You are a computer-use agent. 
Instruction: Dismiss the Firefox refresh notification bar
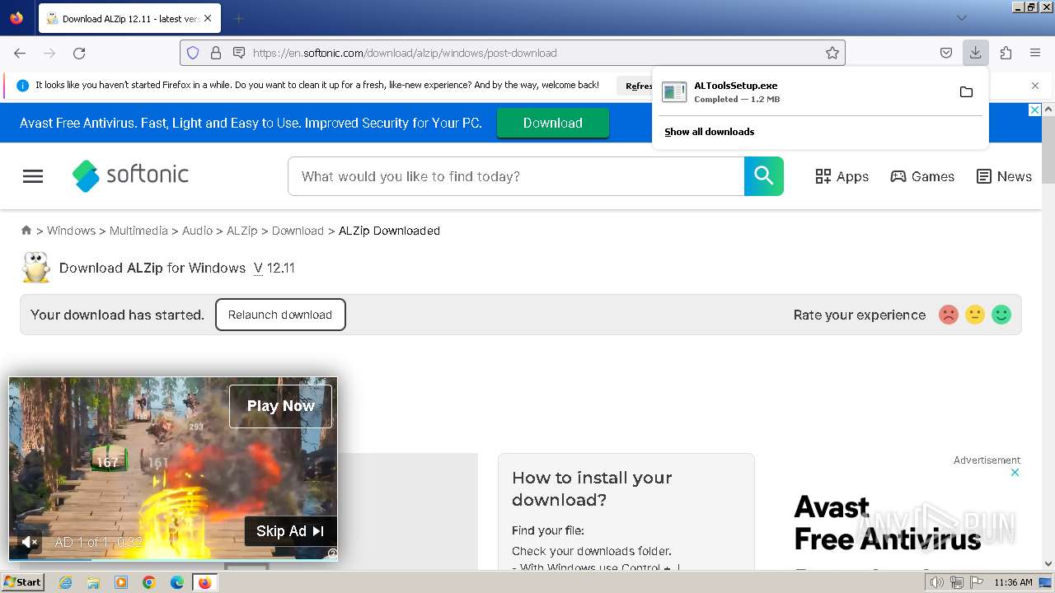point(1035,86)
